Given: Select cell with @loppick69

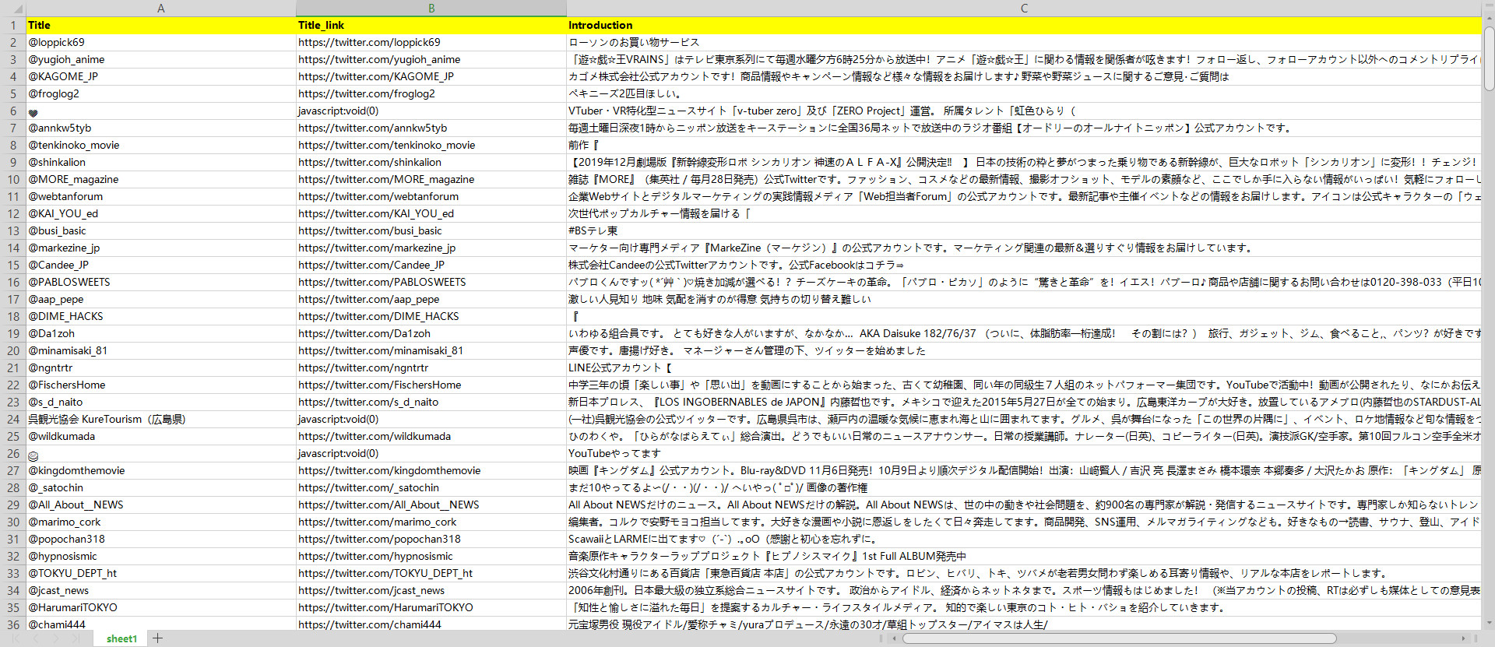Looking at the screenshot, I should click(161, 42).
